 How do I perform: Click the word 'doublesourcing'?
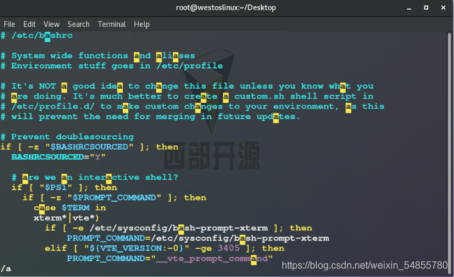click(x=95, y=137)
